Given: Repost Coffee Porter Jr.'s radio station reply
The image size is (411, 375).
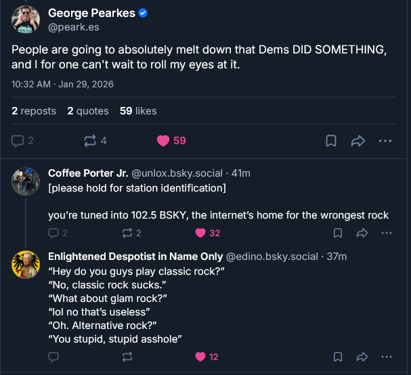Looking at the screenshot, I should pyautogui.click(x=126, y=233).
